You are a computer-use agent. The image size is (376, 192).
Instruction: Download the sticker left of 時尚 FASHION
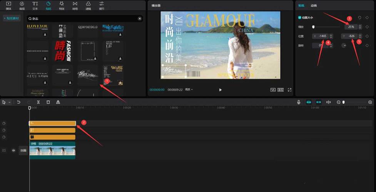tap(45, 58)
